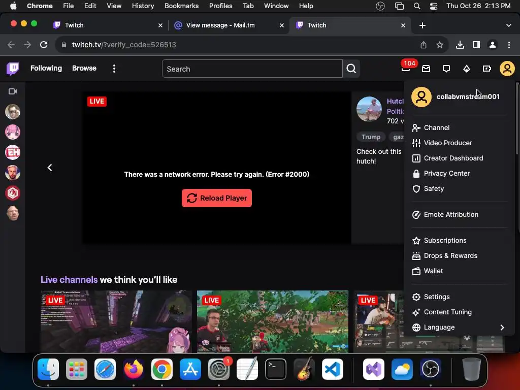Open the Twitch mail inbox icon

click(426, 69)
